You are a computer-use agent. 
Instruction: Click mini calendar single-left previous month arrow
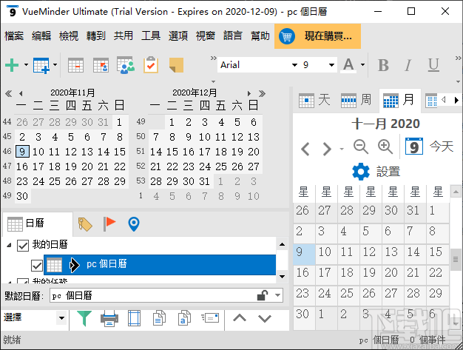coord(21,94)
